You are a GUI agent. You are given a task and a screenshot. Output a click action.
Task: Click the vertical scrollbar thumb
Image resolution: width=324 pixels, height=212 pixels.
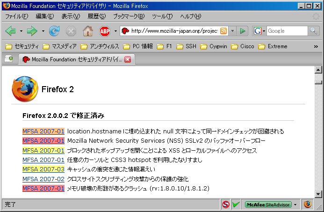pyautogui.click(x=318, y=82)
